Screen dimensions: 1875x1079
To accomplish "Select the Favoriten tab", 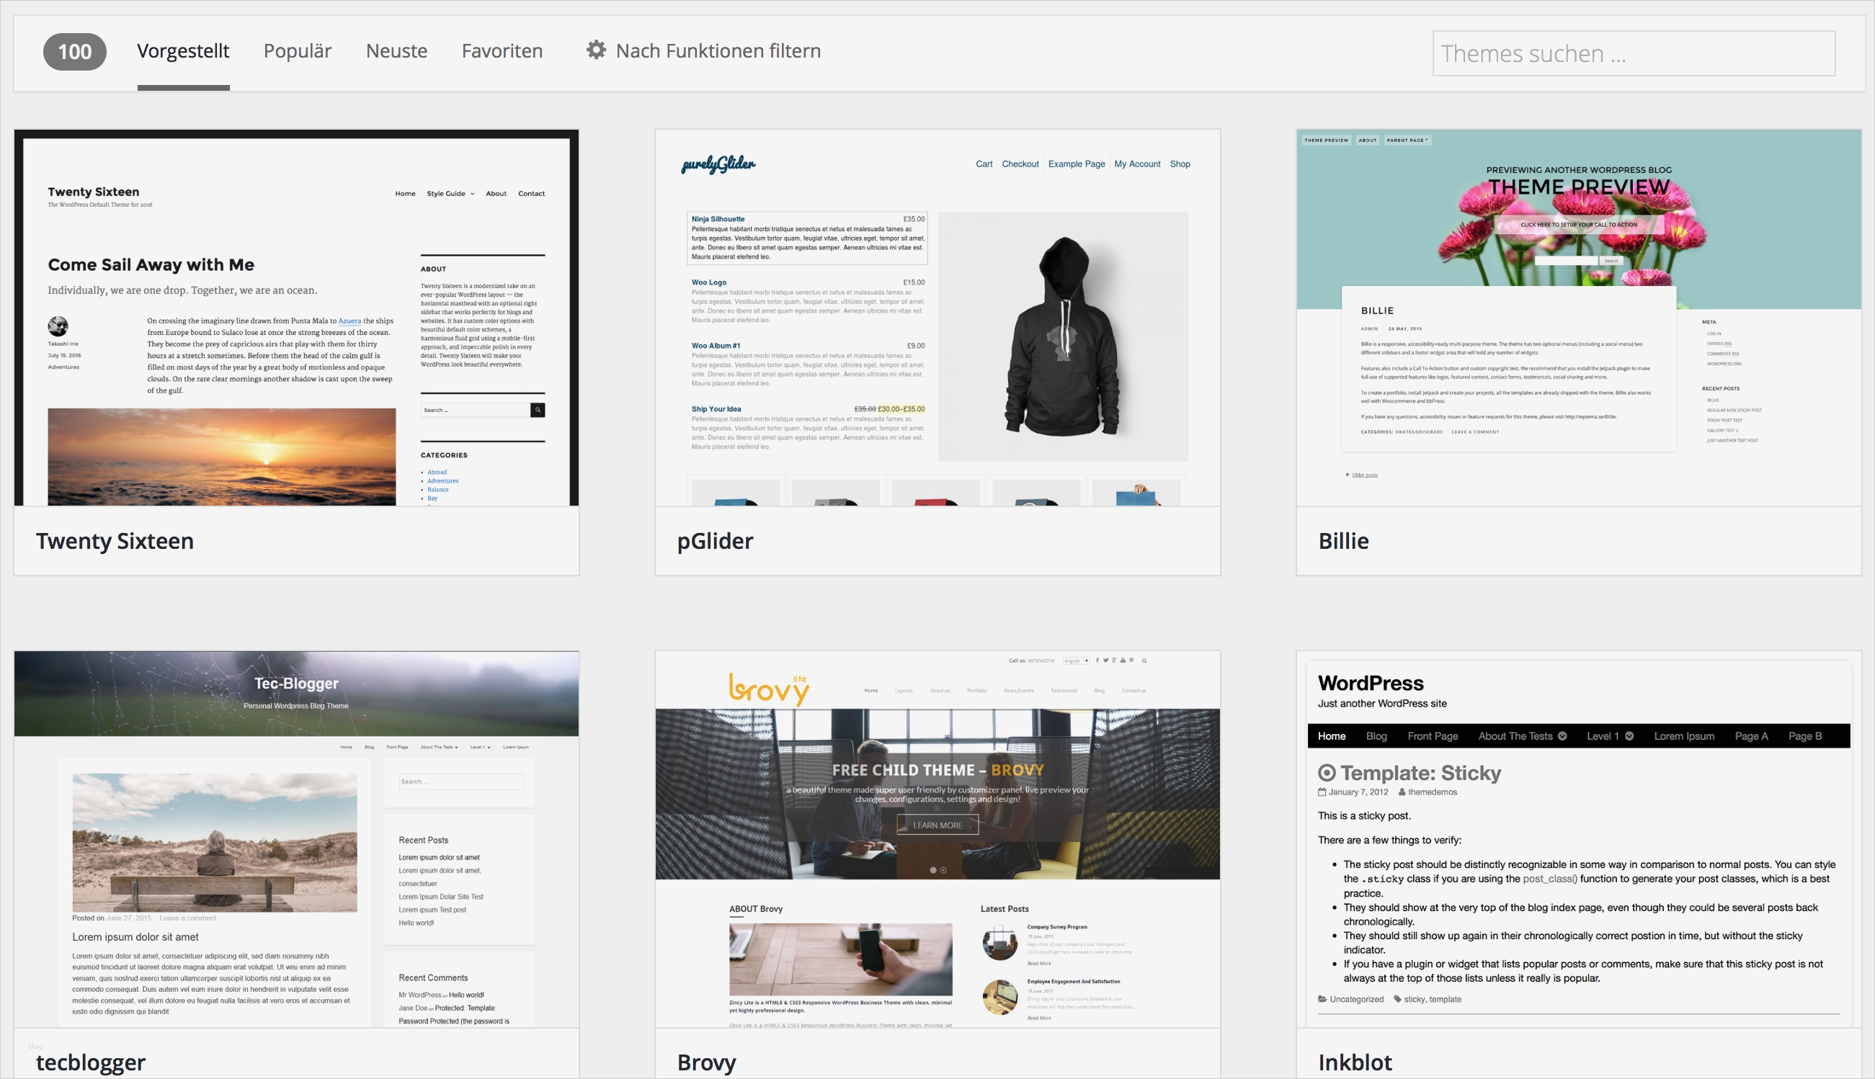I will (x=502, y=51).
